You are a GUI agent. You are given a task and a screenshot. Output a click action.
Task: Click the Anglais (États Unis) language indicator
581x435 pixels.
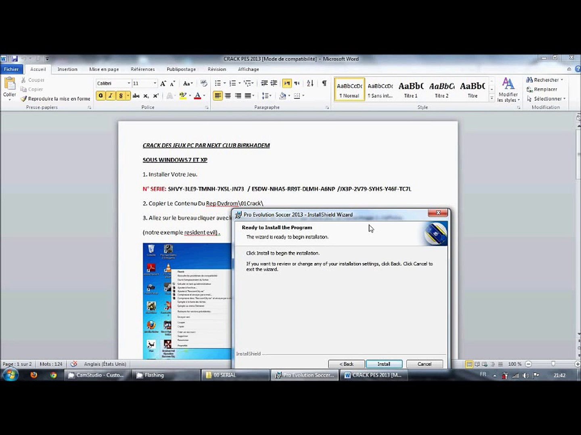[x=105, y=364]
